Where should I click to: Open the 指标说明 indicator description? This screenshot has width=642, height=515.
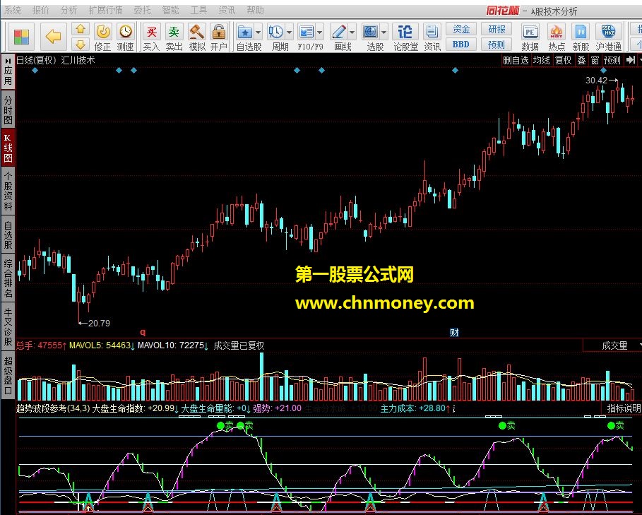(x=624, y=408)
